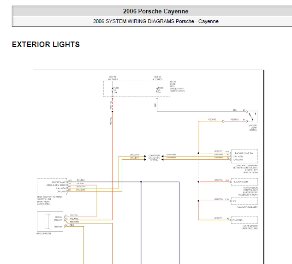Click 'BACKUP LIGHT' in transmission control unit box
The width and height of the screenshot is (292, 264).
241,182
